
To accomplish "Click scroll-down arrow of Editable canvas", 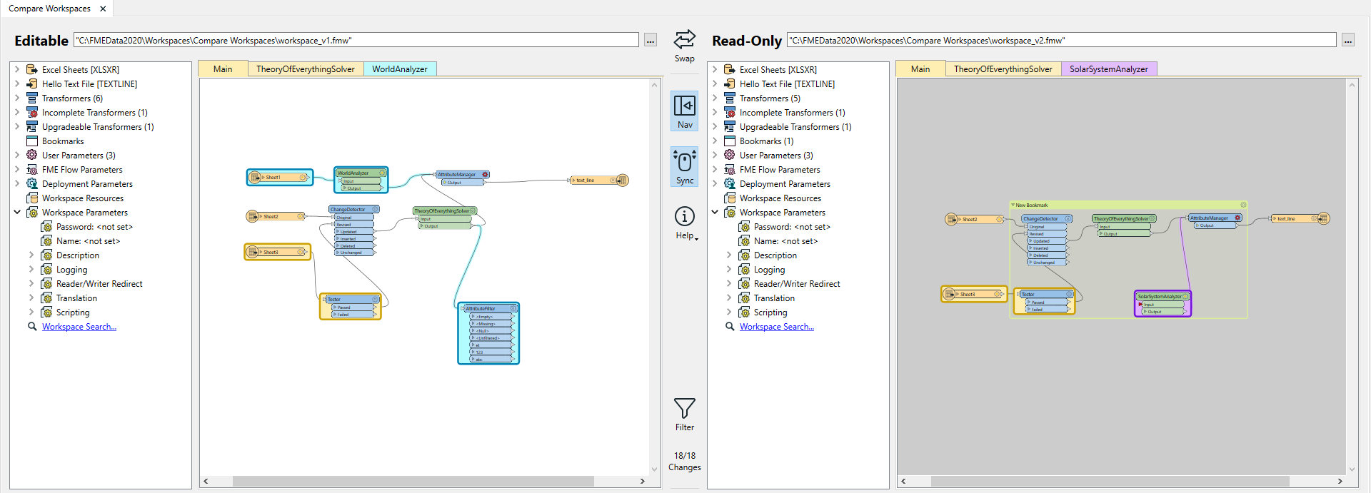I will click(x=654, y=469).
